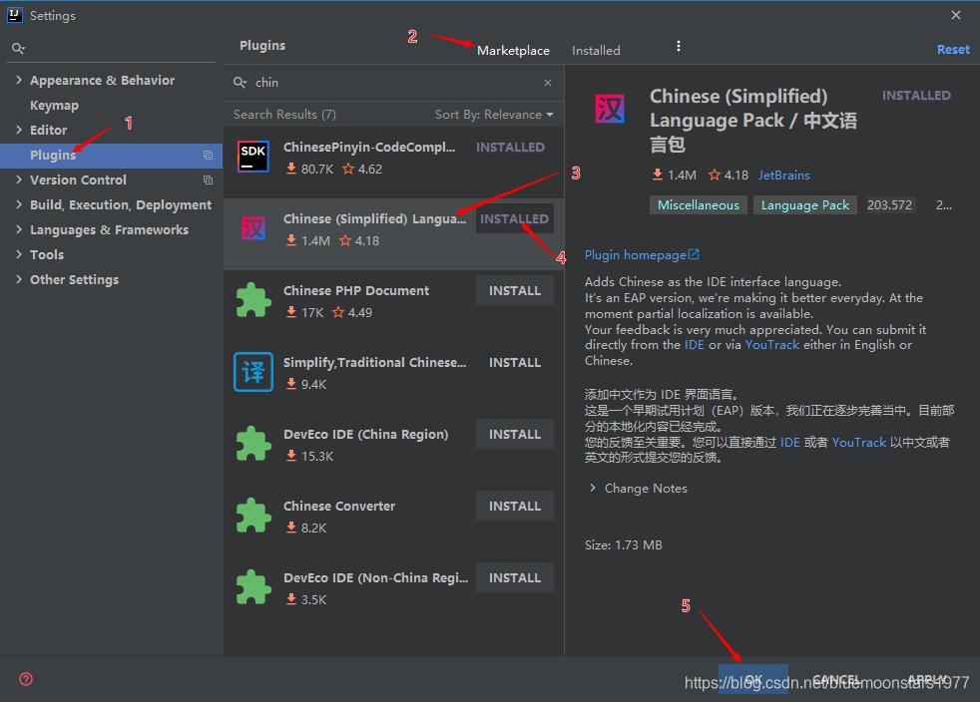The height and width of the screenshot is (702, 980).
Task: Click the Chinese Converter plugin icon
Action: coord(253,516)
